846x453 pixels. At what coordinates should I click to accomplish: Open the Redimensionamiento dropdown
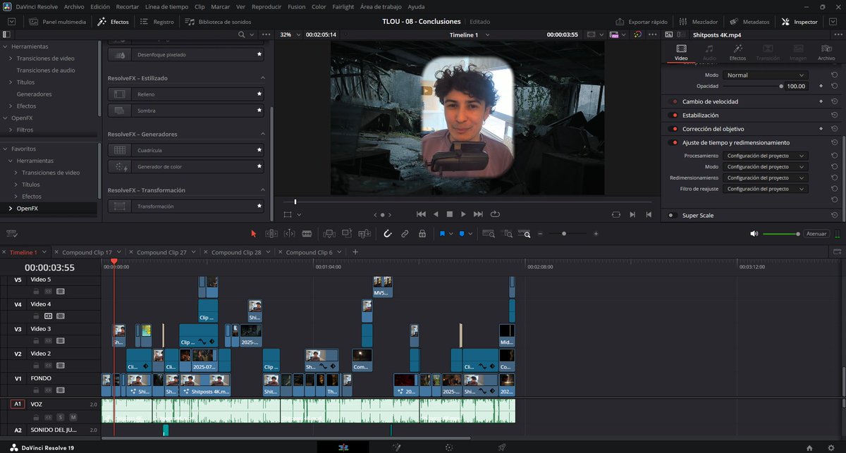(x=765, y=178)
